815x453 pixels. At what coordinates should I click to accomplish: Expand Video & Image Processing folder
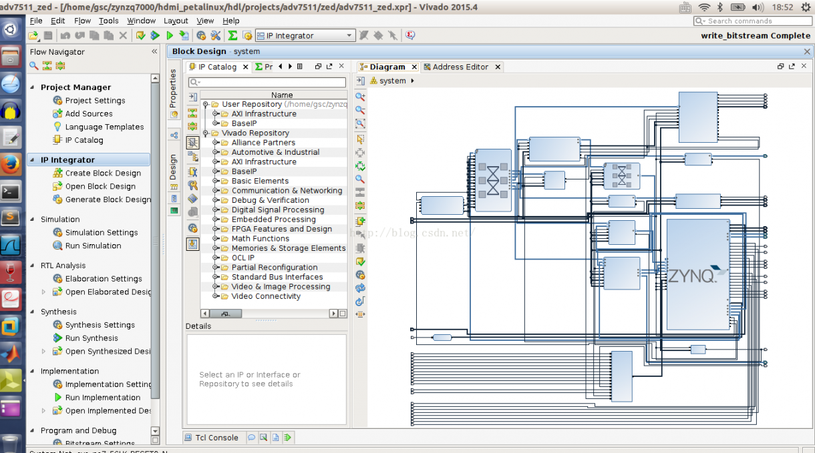point(216,286)
